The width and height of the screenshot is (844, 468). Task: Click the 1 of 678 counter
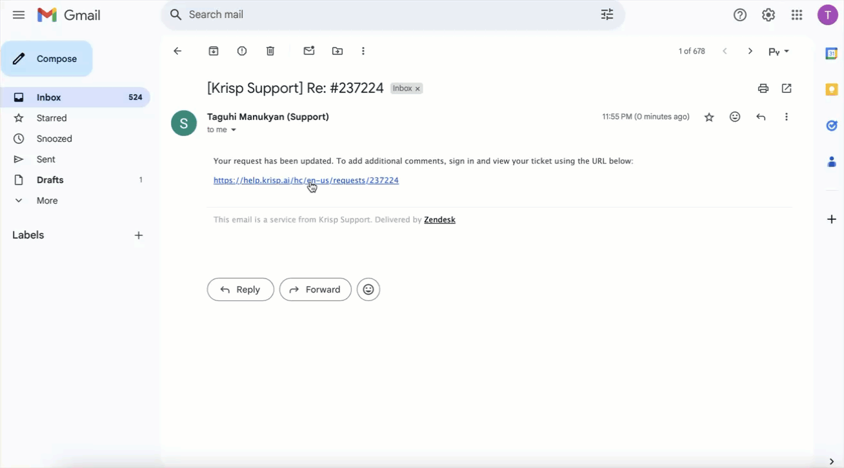click(x=692, y=51)
